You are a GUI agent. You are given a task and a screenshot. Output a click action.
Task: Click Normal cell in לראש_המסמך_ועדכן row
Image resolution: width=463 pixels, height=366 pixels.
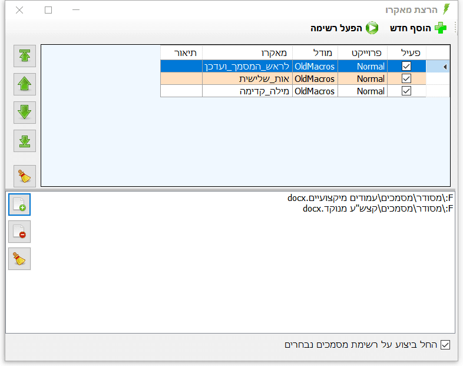[363, 66]
